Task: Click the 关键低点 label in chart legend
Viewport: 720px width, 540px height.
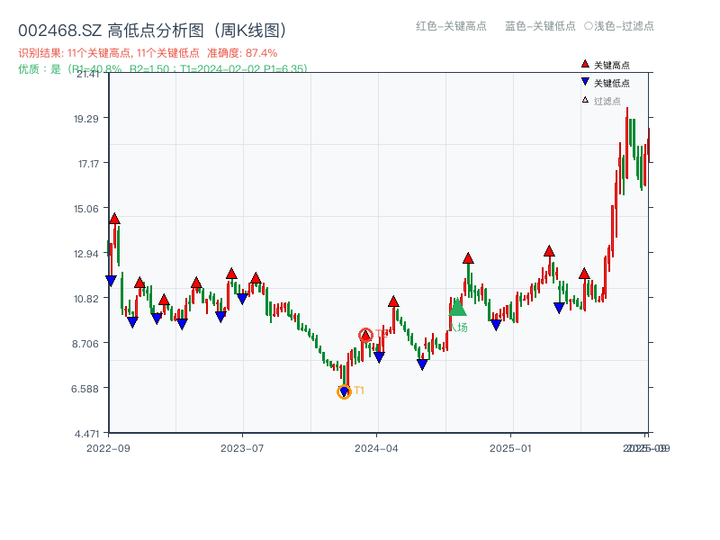Action: (612, 83)
